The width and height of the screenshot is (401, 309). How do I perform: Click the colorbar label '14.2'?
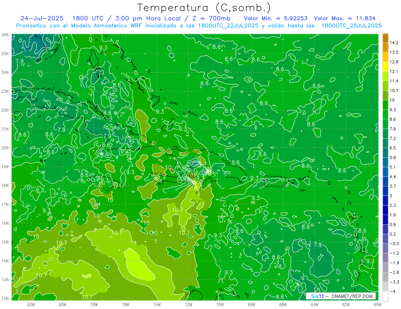coord(394,43)
